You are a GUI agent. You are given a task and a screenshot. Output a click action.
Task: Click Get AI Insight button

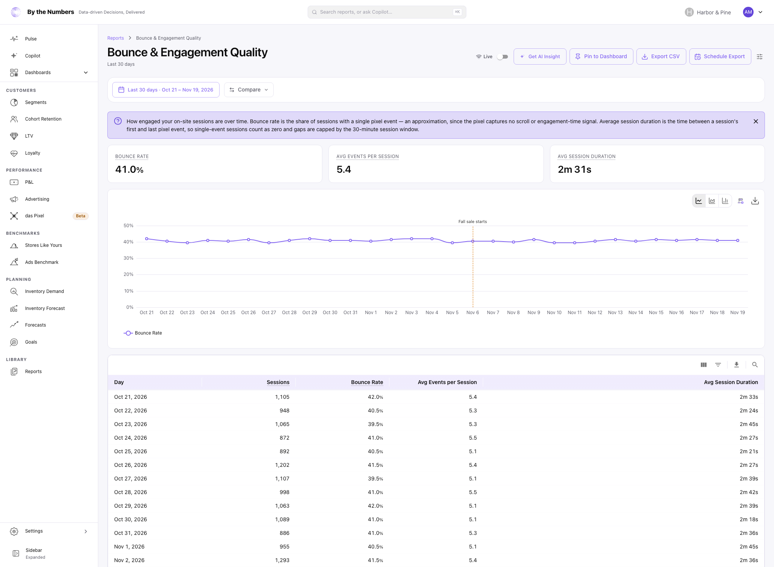point(540,57)
